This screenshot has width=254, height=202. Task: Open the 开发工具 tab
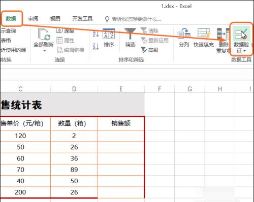[82, 19]
